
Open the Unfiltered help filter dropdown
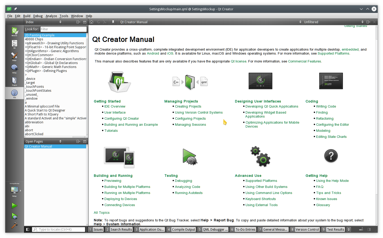click(334, 22)
